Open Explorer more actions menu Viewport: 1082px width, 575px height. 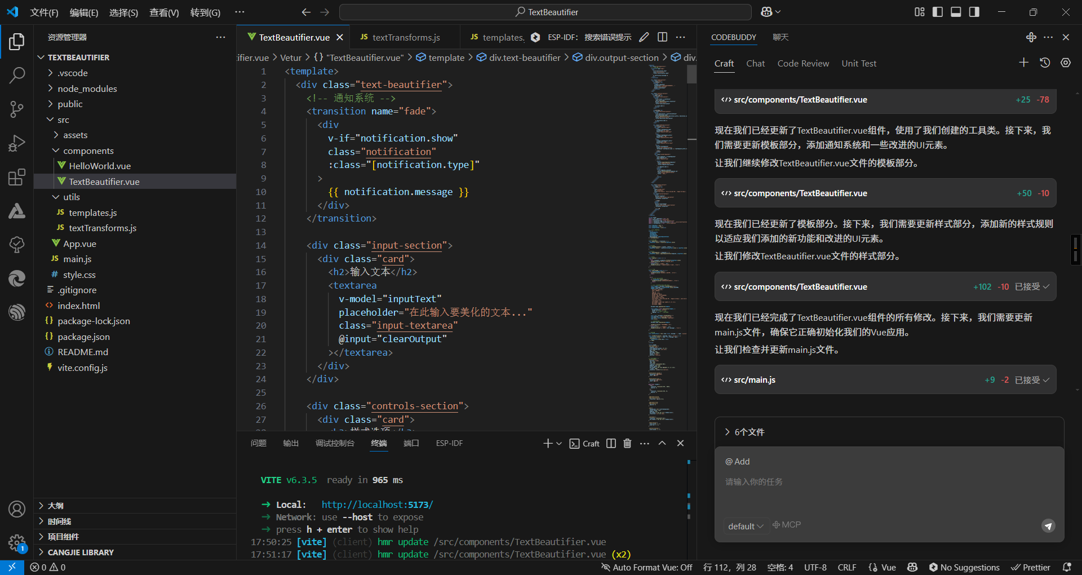pyautogui.click(x=220, y=37)
